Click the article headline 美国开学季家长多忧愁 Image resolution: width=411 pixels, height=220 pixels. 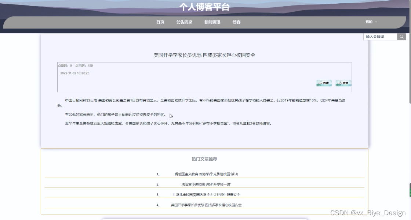(204, 55)
